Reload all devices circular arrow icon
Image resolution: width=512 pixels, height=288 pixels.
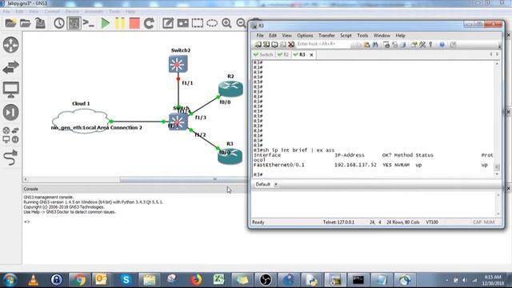[x=150, y=23]
